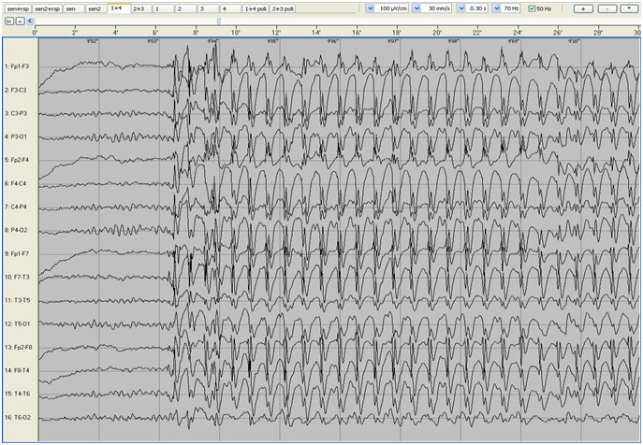
Task: Open the sen2+rsp montage tab
Action: [x=47, y=8]
